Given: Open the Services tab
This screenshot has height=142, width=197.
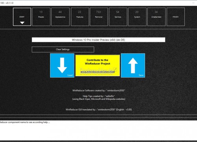Looking at the screenshot, I should coord(118,17).
